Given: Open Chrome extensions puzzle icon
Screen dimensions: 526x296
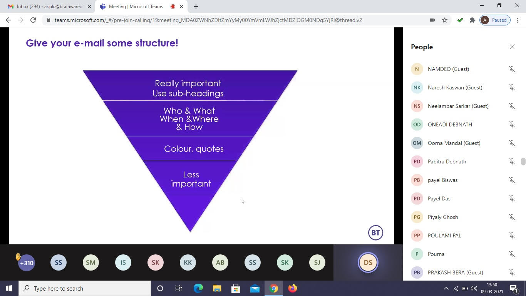Looking at the screenshot, I should [472, 20].
